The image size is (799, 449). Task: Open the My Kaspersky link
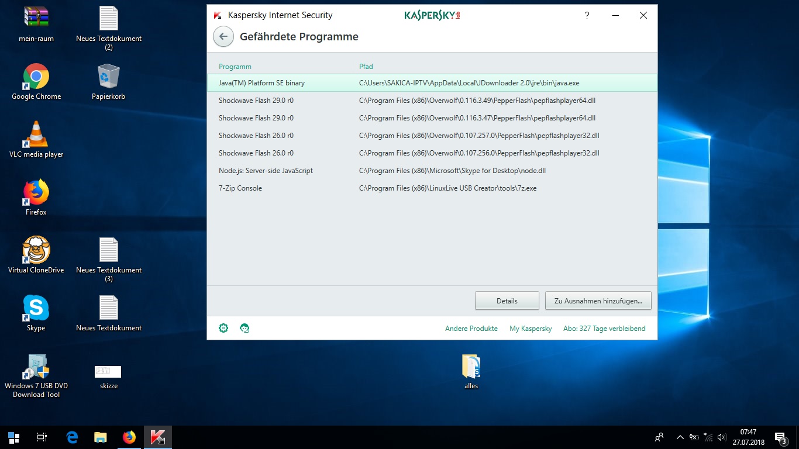point(531,329)
